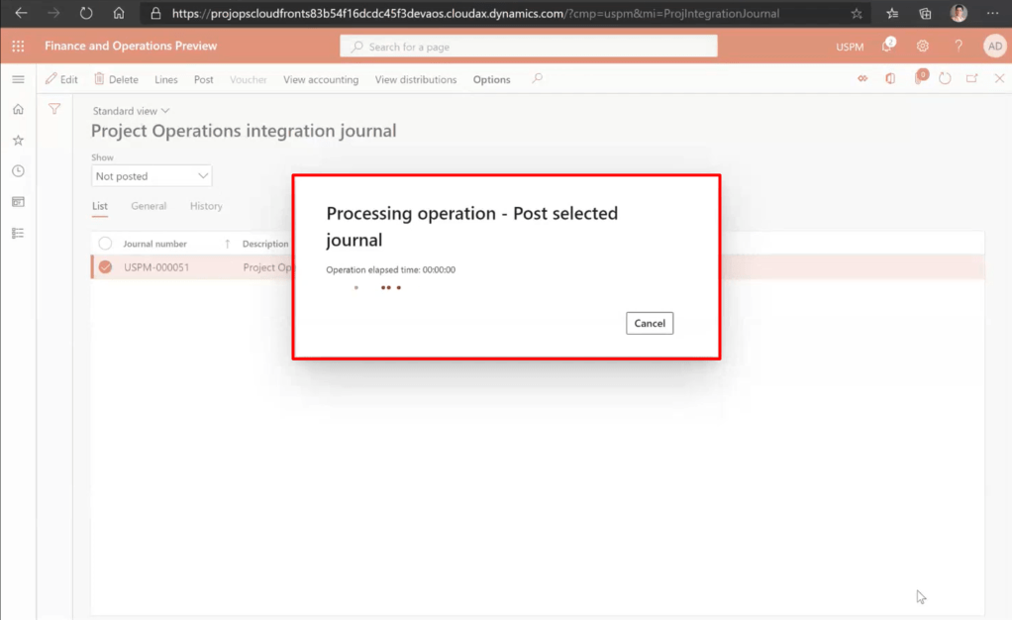Viewport: 1012px width, 620px height.
Task: Open the filter pane funnel icon
Action: coord(54,109)
